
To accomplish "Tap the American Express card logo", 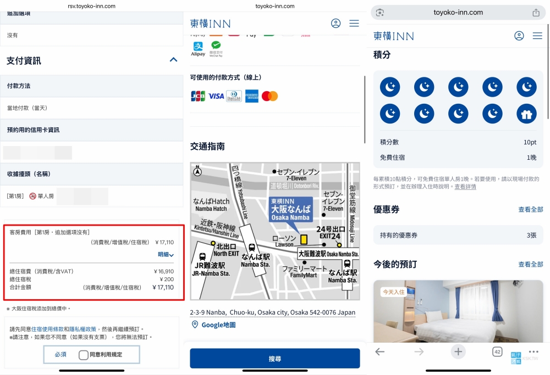I will 252,96.
